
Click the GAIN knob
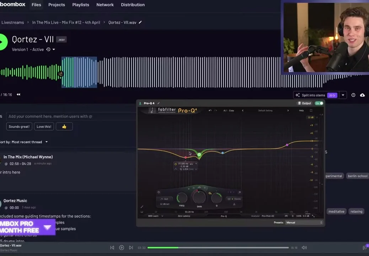[199, 197]
